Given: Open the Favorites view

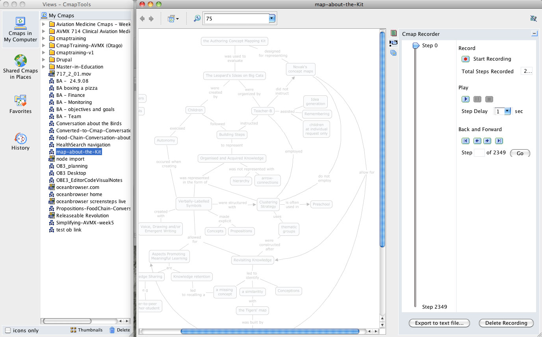Looking at the screenshot, I should [20, 103].
